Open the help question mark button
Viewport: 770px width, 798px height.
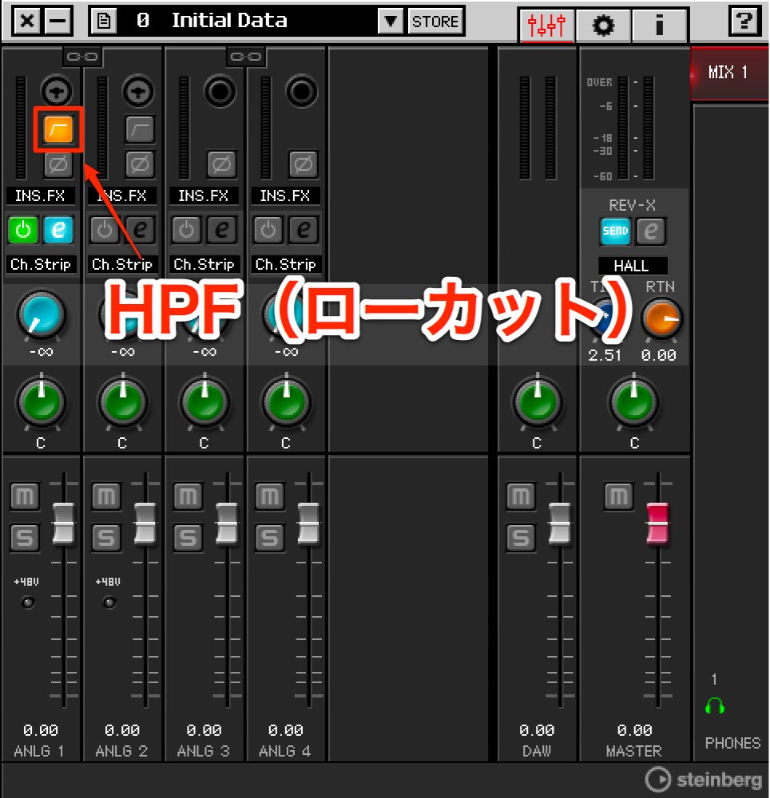pyautogui.click(x=744, y=21)
